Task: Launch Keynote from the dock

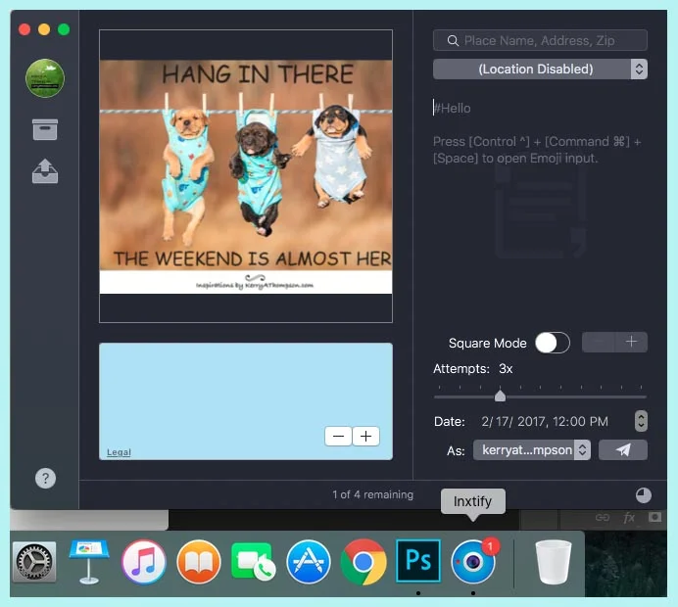Action: click(x=88, y=561)
